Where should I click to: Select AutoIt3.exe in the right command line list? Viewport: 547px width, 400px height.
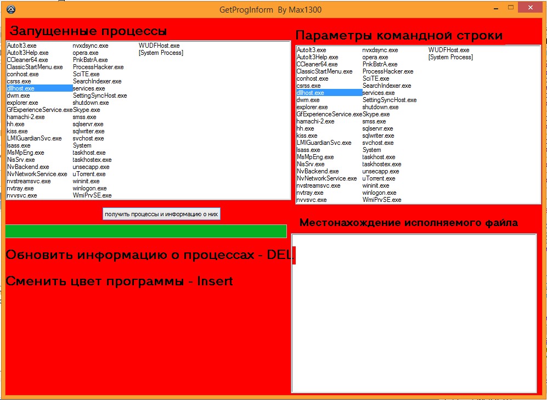pyautogui.click(x=311, y=50)
